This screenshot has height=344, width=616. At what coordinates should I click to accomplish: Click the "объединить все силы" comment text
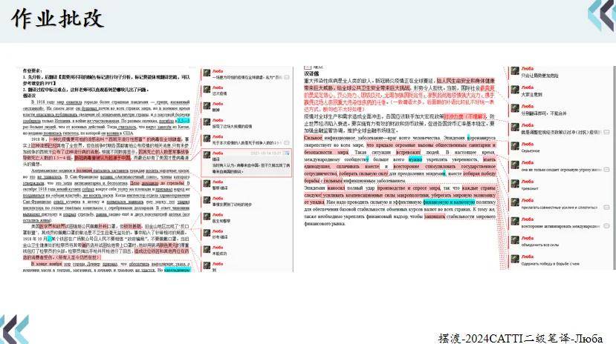[539, 245]
